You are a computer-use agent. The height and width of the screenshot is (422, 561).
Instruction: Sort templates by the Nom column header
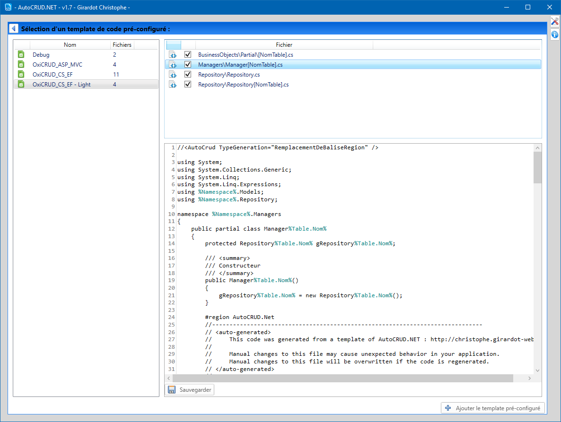click(x=70, y=45)
